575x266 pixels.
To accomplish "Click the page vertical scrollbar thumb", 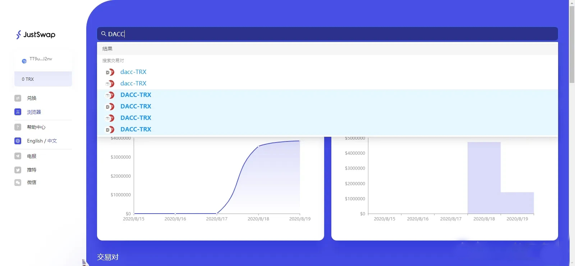I will tap(572, 45).
